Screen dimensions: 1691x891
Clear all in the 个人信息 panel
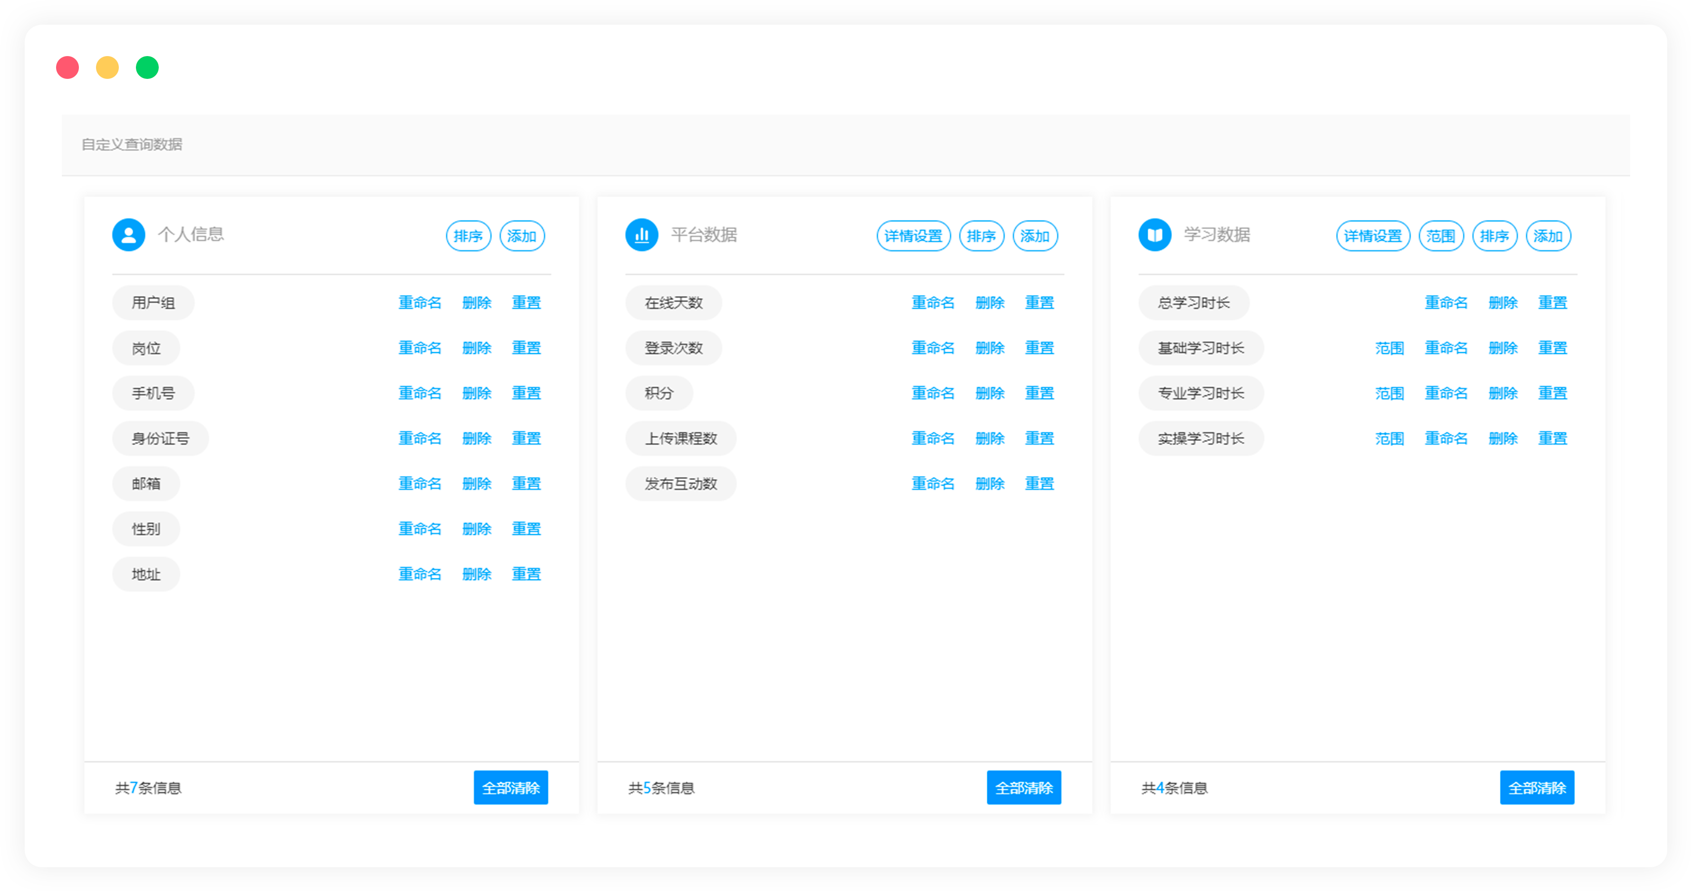click(x=511, y=787)
